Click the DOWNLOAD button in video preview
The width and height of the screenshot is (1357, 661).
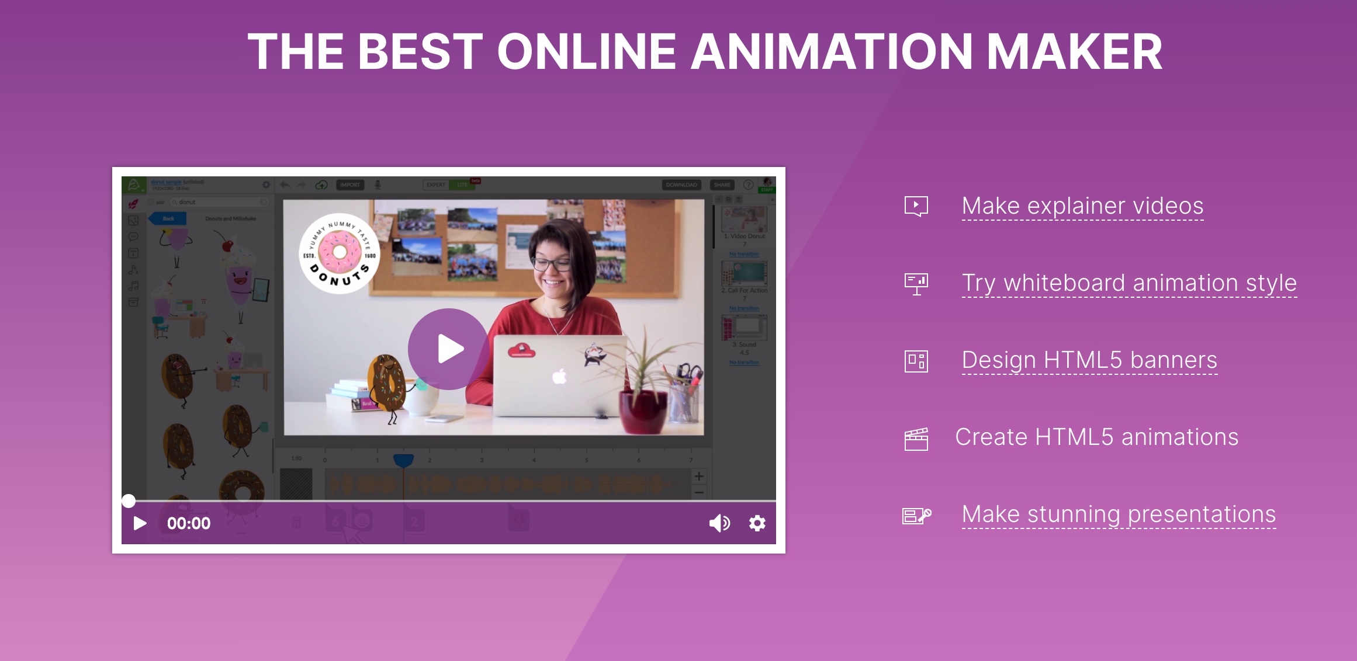click(x=681, y=185)
